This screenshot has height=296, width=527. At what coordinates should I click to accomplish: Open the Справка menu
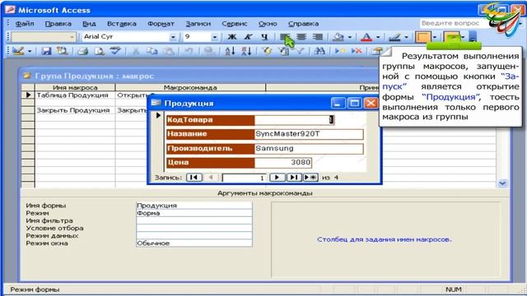click(x=303, y=24)
